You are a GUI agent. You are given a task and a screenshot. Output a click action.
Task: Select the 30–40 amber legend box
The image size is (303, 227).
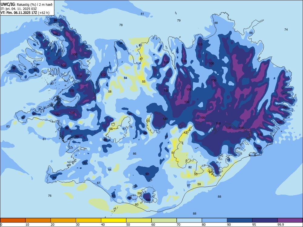tap(88, 220)
